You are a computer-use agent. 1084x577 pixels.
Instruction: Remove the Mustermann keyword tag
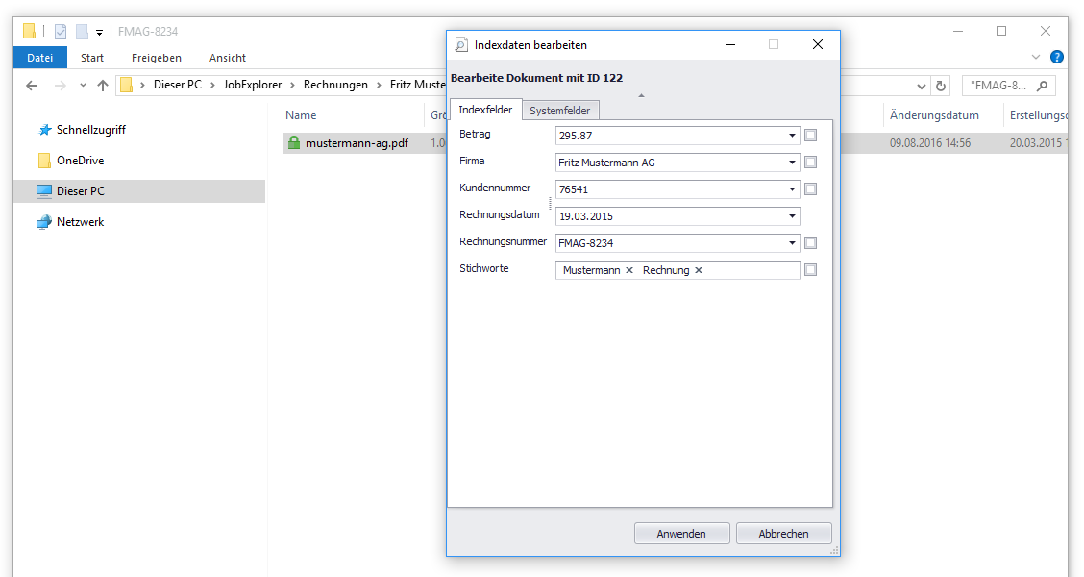(629, 270)
